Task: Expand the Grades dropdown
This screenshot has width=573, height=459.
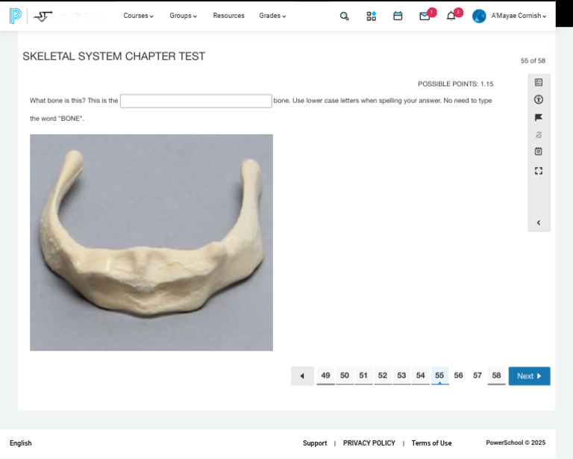Action: click(x=272, y=16)
